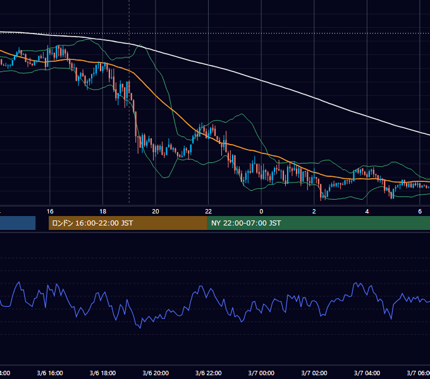Click the 3/6 18:00 time label
This screenshot has width=430, height=379.
[102, 373]
